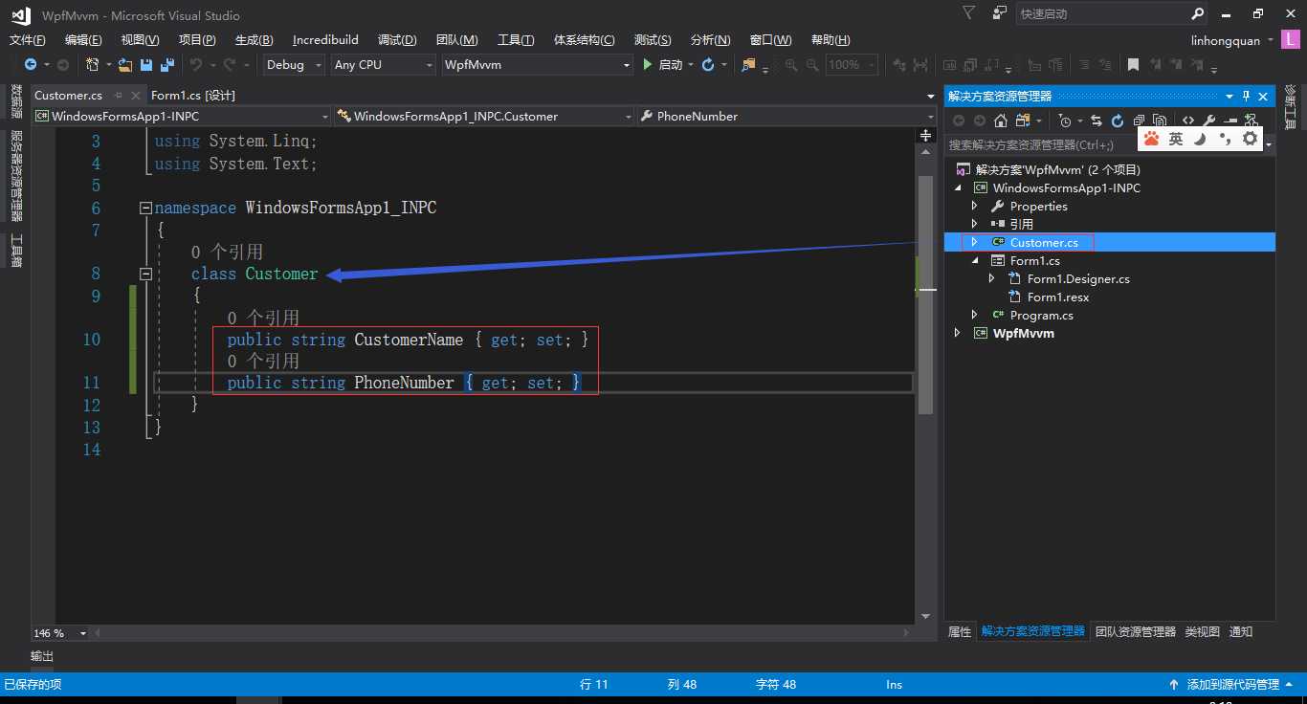Click the 快速启动 quick launch input

[x=1102, y=14]
